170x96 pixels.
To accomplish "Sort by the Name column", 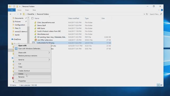I will (37, 18).
